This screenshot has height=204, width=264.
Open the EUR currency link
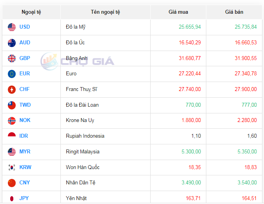pos(25,73)
